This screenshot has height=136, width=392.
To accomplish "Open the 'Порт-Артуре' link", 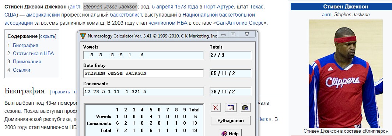I will [219, 7].
